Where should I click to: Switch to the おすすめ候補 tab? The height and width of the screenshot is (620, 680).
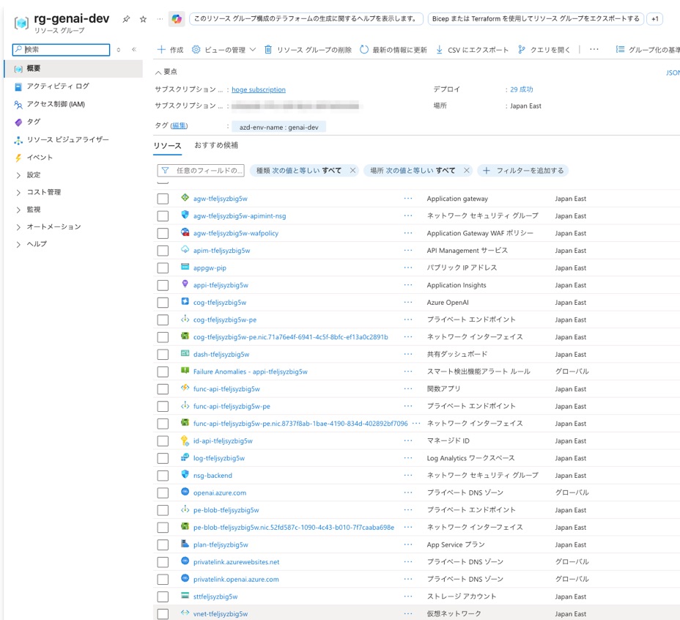pos(216,145)
